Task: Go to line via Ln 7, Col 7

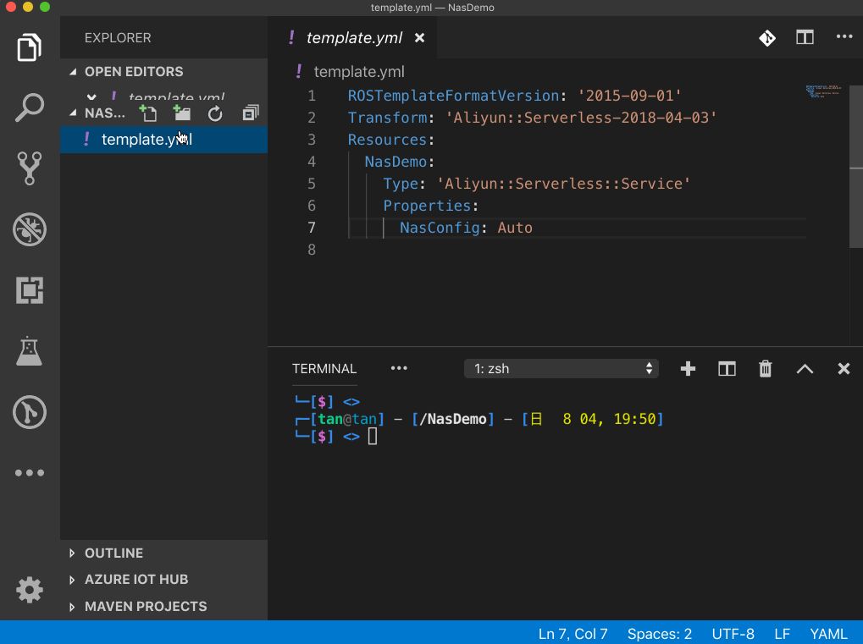Action: [573, 634]
